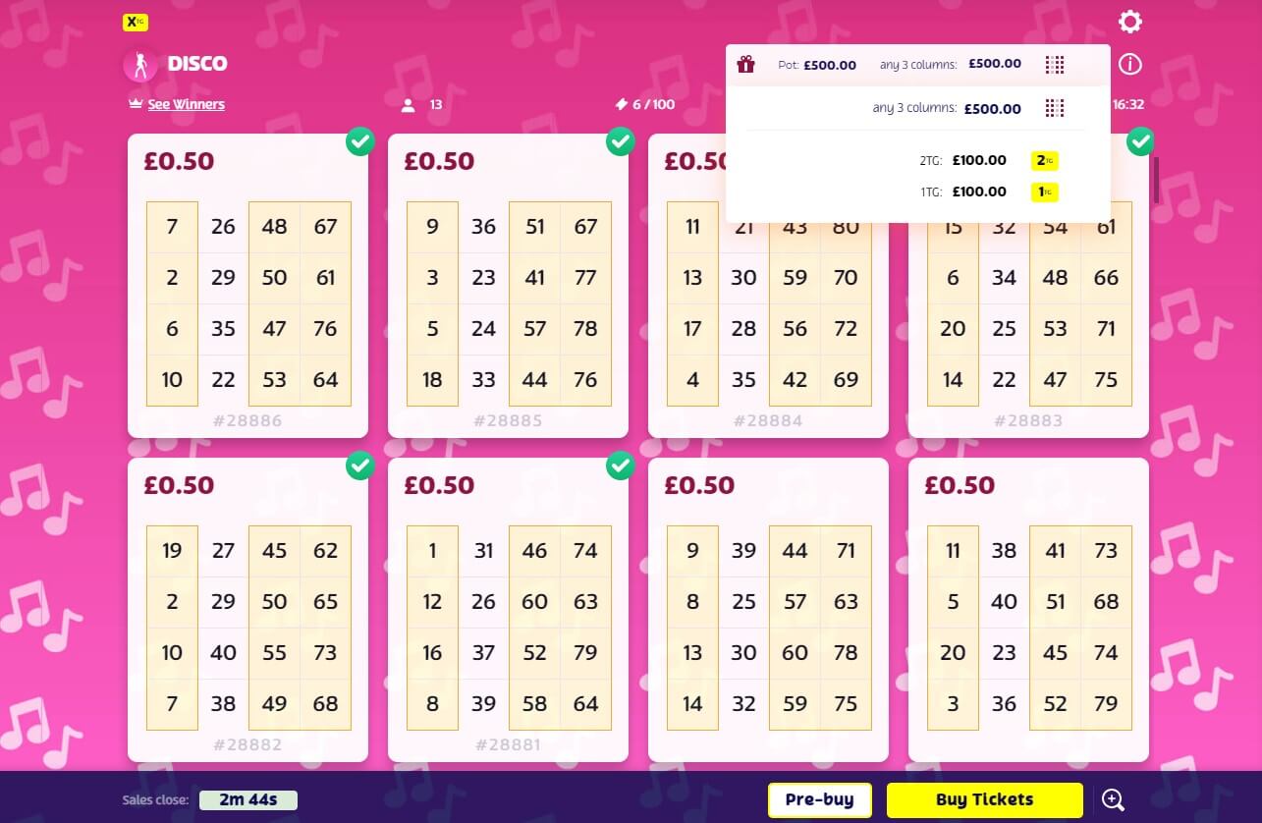Viewport: 1262px width, 823px height.
Task: Click the gift prize icon
Action: (x=746, y=65)
